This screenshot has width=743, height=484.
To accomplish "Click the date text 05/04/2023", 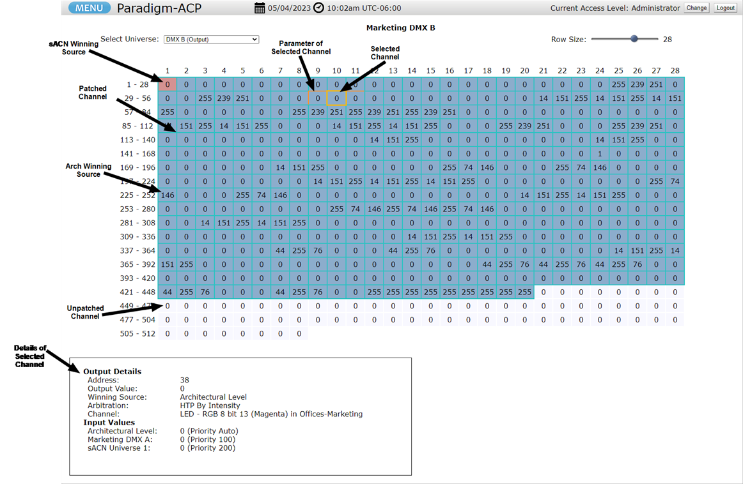I will pos(289,8).
